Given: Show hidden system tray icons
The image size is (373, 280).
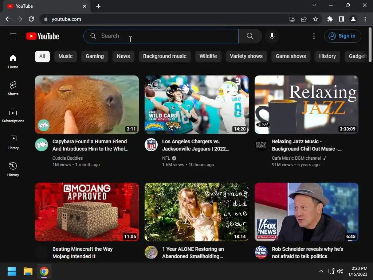Looking at the screenshot, I should pos(321,271).
